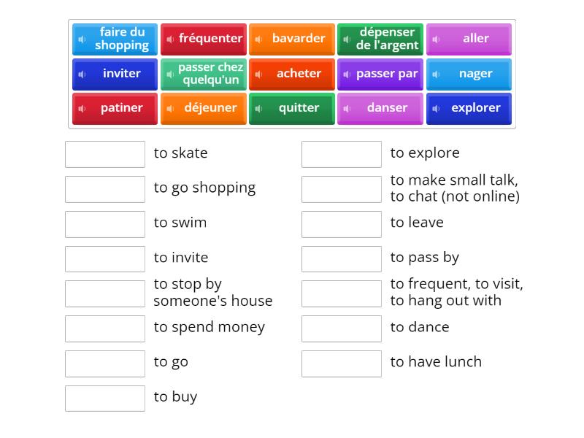Select the answer box for 'to swim'

click(105, 224)
